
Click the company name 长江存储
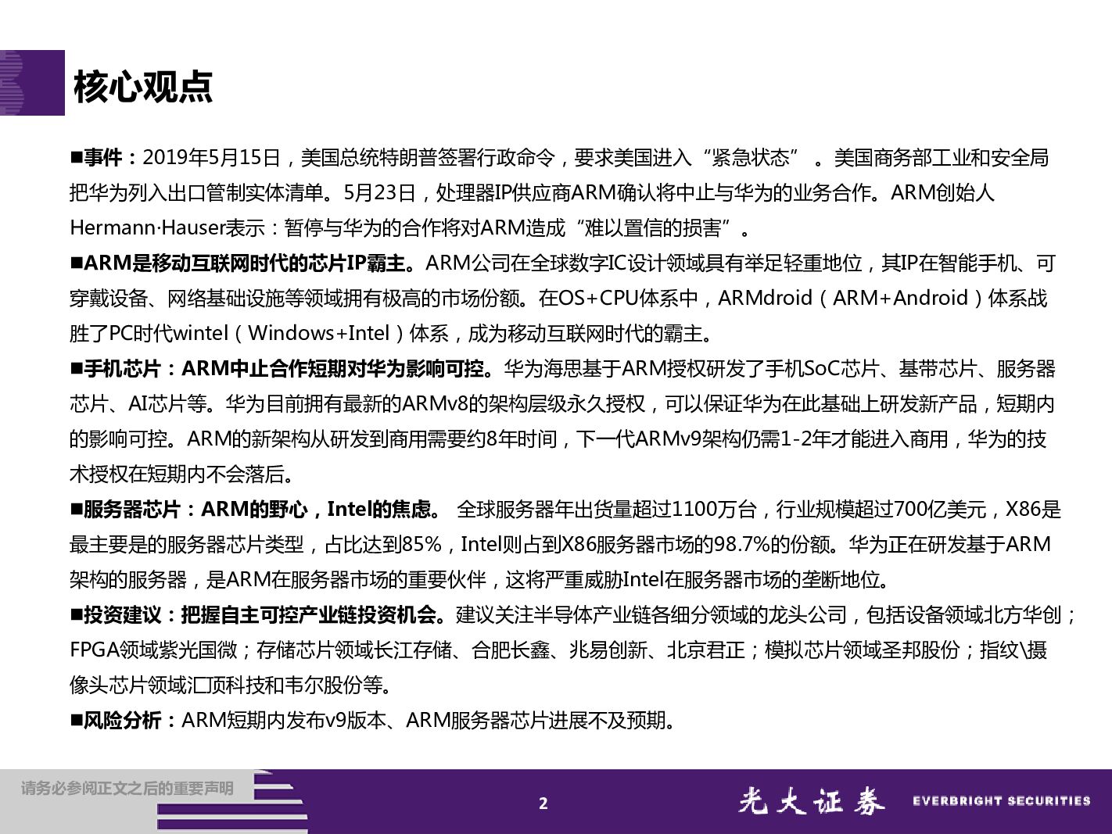414,650
